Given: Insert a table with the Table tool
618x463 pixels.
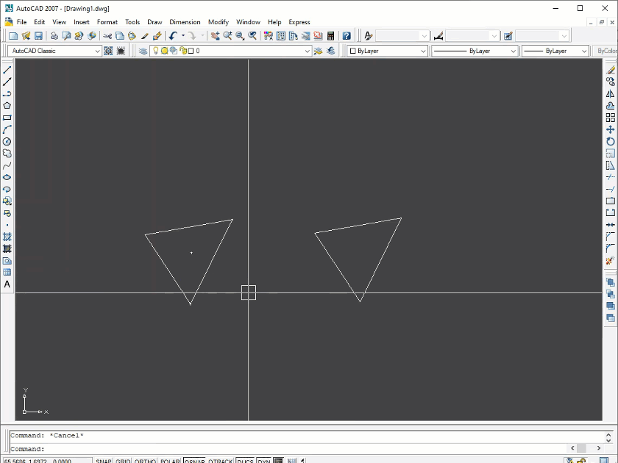Looking at the screenshot, I should 7,273.
